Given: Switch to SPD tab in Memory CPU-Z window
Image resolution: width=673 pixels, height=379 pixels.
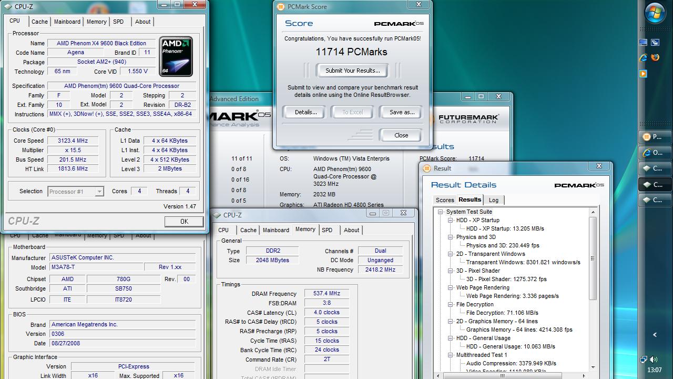Looking at the screenshot, I should point(327,230).
